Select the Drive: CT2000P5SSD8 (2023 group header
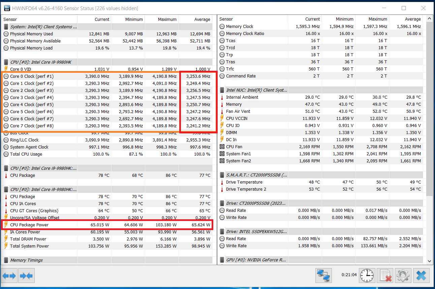Image resolution: width=435 pixels, height=289 pixels. [x=321, y=203]
